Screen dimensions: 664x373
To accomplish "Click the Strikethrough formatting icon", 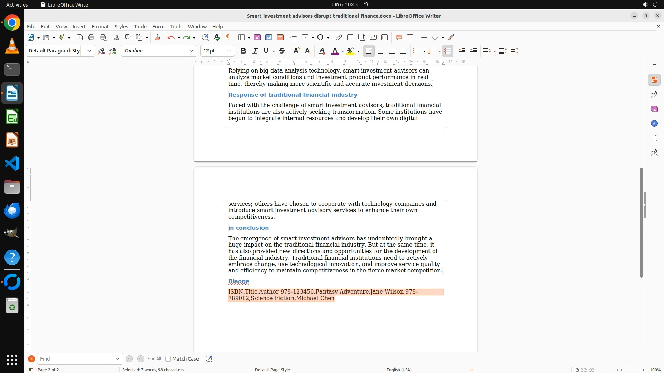I will click(282, 51).
